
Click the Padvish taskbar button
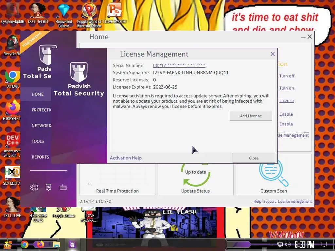[72, 244]
